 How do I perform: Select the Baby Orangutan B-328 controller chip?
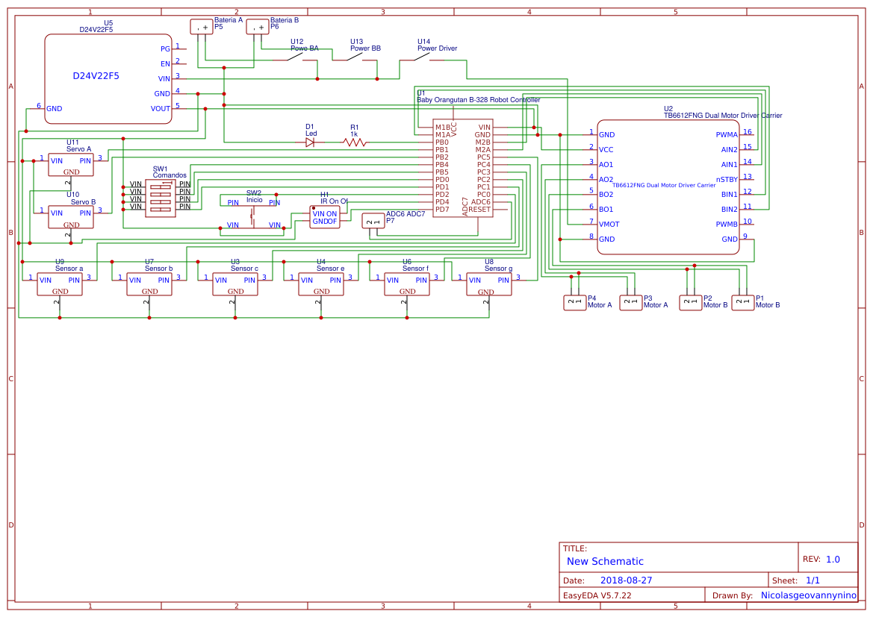point(463,169)
